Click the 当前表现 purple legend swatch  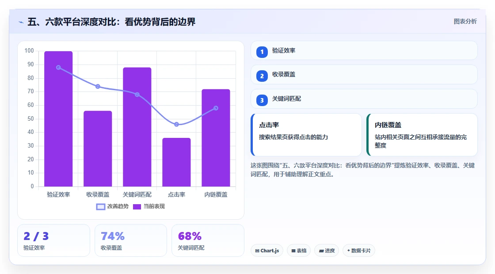137,207
